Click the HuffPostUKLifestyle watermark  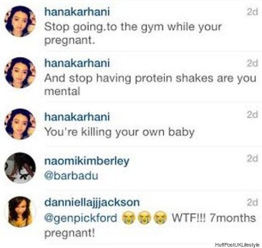click(x=237, y=245)
